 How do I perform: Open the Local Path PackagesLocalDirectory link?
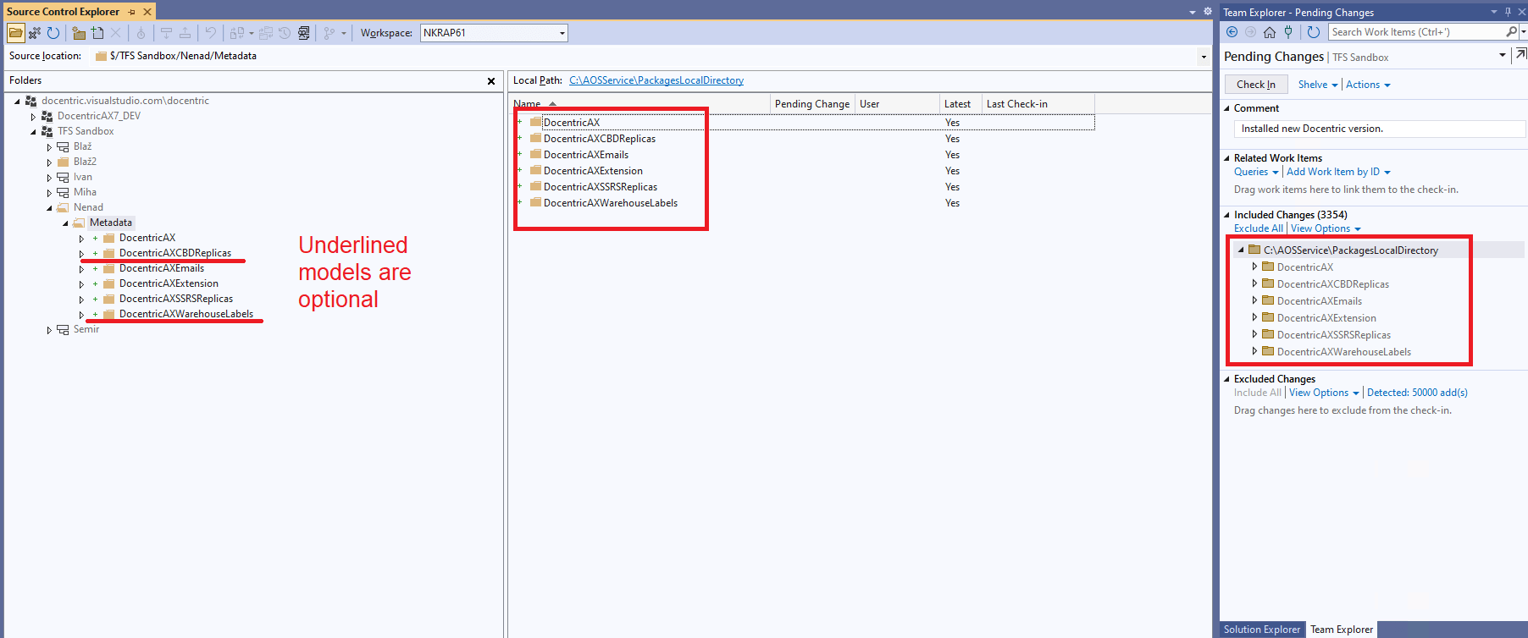(x=656, y=80)
